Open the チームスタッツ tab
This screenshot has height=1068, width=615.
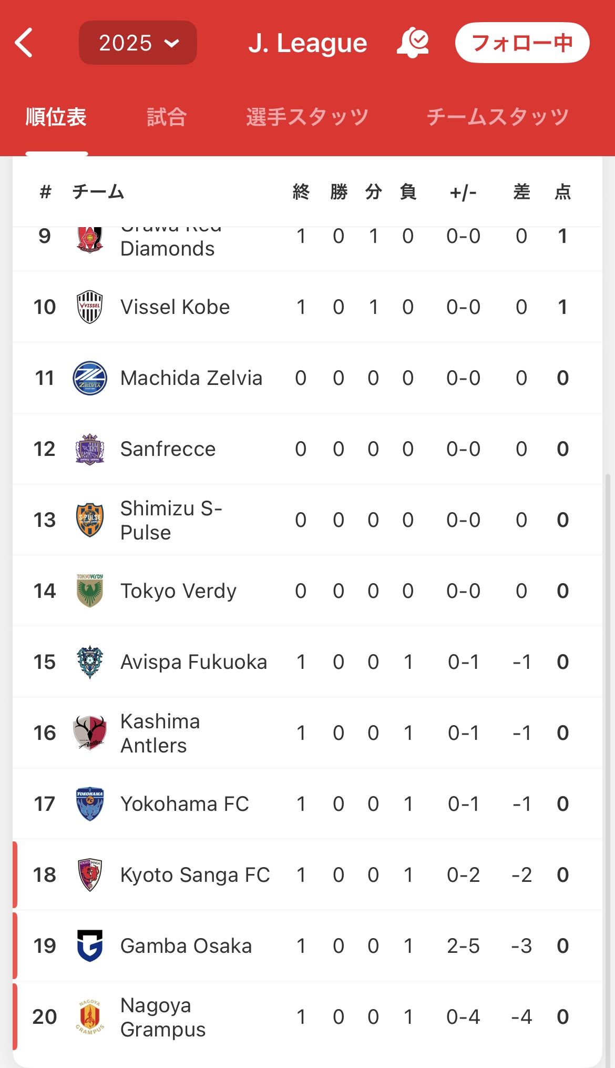497,117
